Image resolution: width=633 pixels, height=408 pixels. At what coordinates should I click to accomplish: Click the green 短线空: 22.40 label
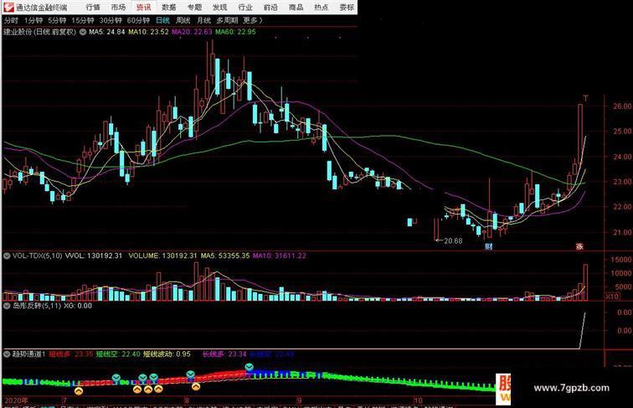pos(118,354)
